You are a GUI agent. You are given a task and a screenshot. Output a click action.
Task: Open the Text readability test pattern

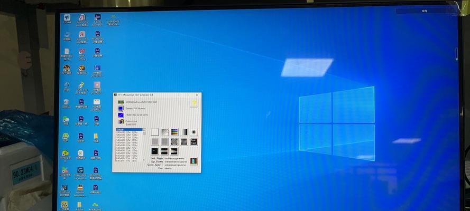point(194,142)
